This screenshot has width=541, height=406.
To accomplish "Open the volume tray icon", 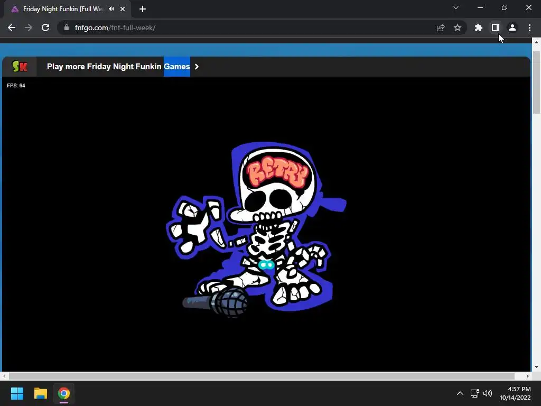I will click(x=488, y=393).
